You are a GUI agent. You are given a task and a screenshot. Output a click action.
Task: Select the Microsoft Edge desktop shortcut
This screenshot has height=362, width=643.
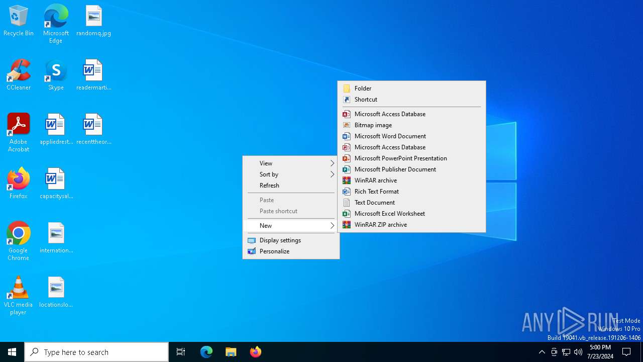[x=56, y=24]
